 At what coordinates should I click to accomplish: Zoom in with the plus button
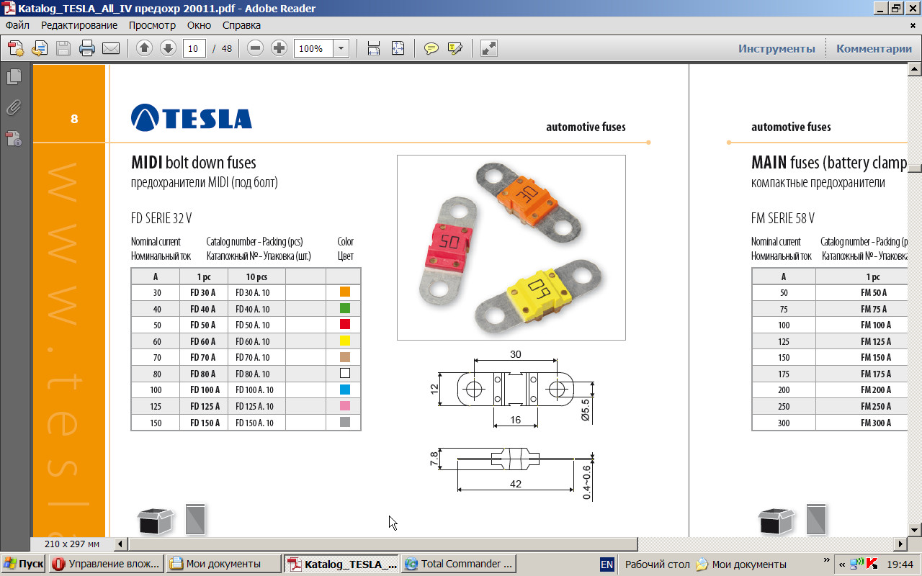tap(279, 49)
